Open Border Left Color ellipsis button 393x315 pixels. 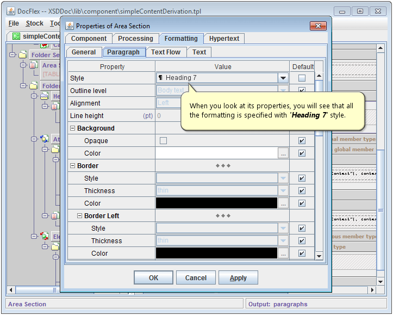pos(283,254)
